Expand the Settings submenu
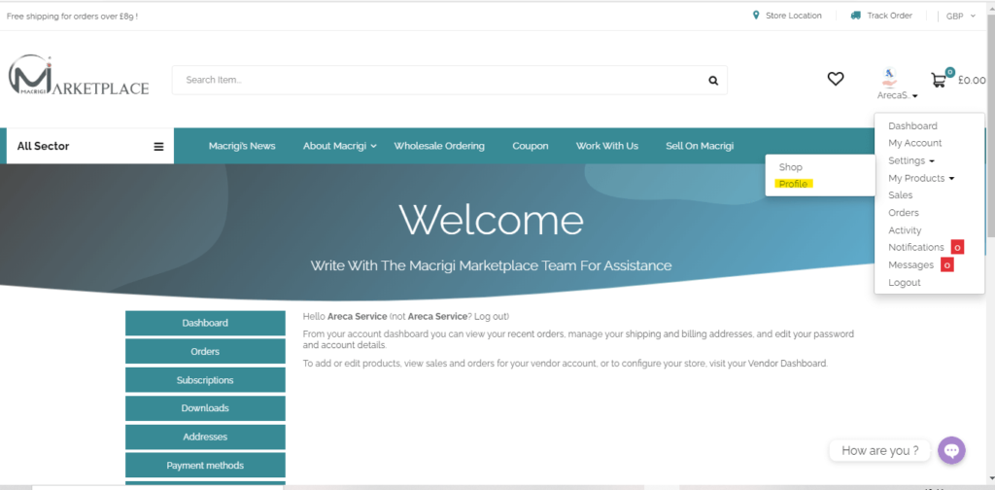 coord(910,160)
